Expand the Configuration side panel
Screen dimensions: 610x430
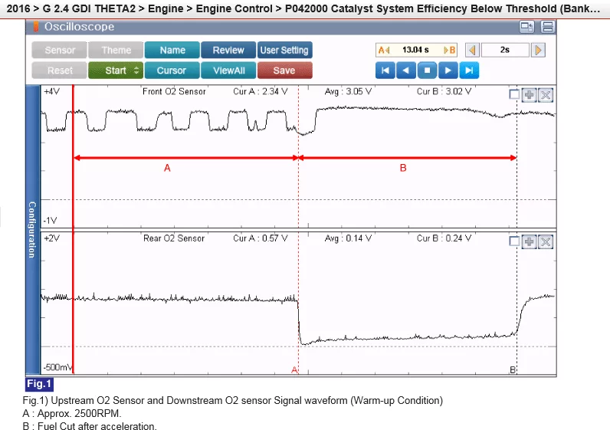tap(33, 230)
